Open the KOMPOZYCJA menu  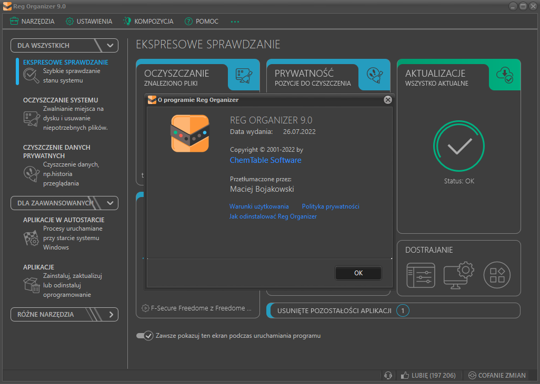[x=148, y=22]
